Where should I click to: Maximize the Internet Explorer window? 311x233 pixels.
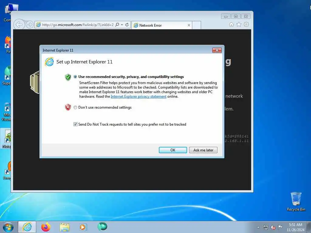point(236,16)
